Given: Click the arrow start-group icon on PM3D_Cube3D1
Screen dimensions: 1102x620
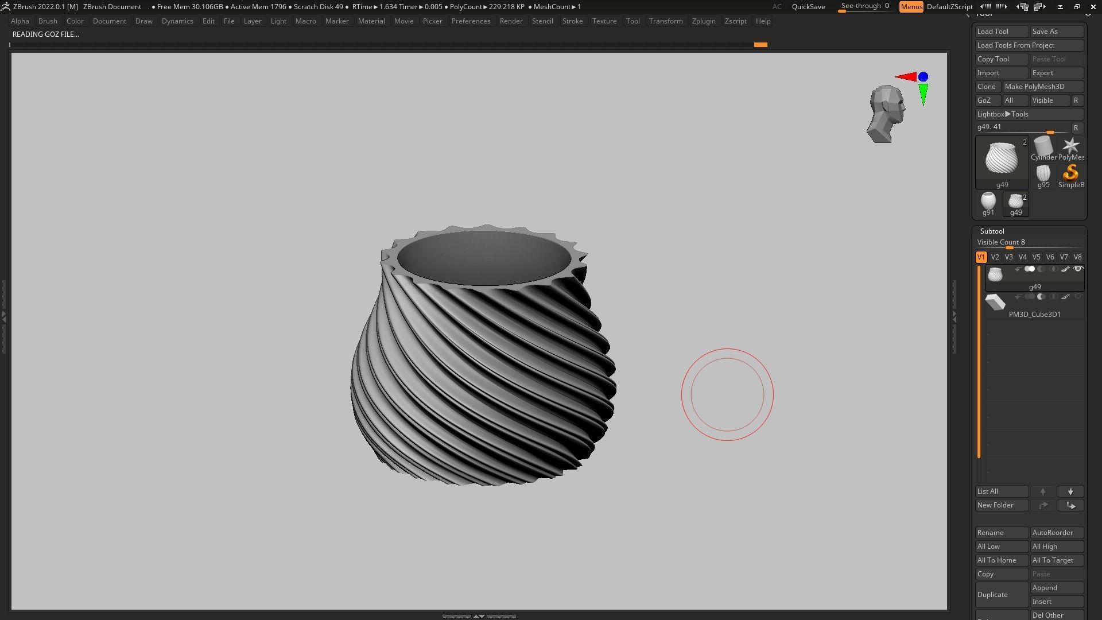Looking at the screenshot, I should 1018,296.
